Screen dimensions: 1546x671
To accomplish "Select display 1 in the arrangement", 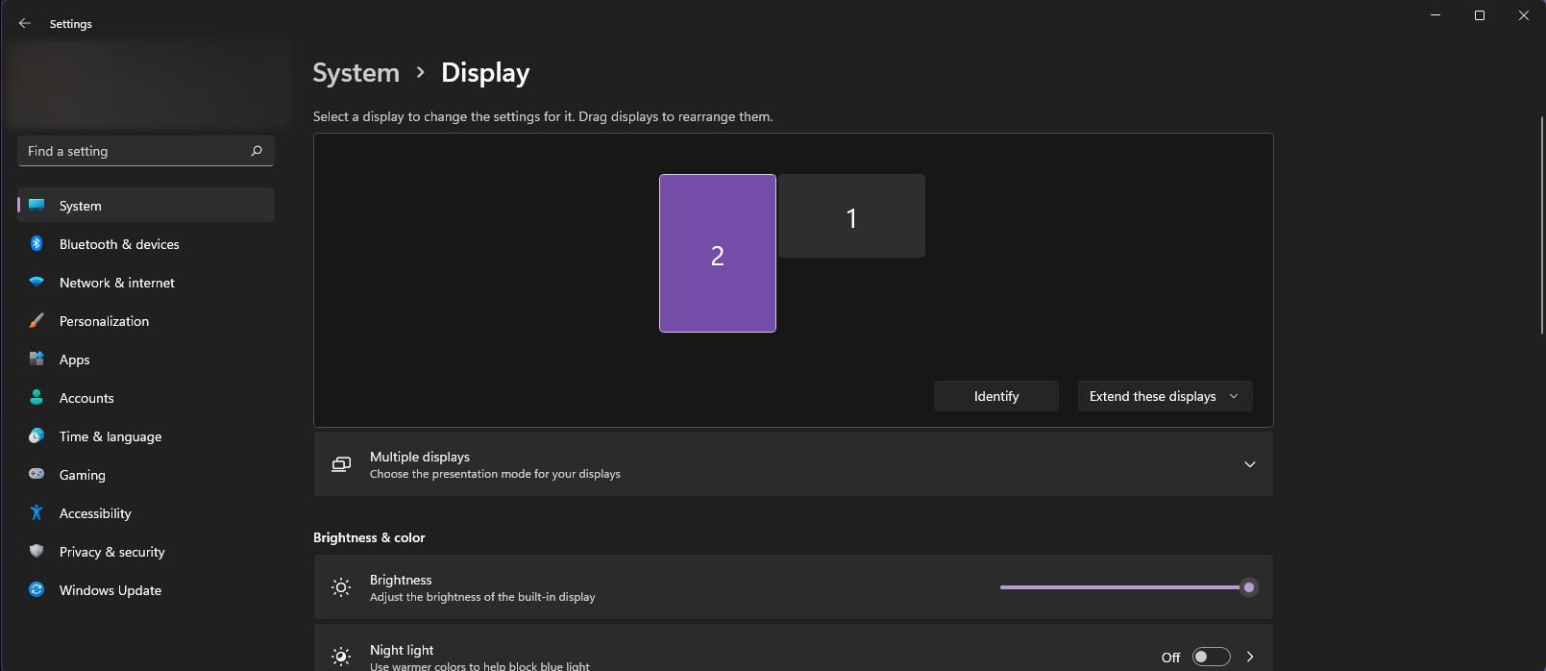I will point(851,216).
